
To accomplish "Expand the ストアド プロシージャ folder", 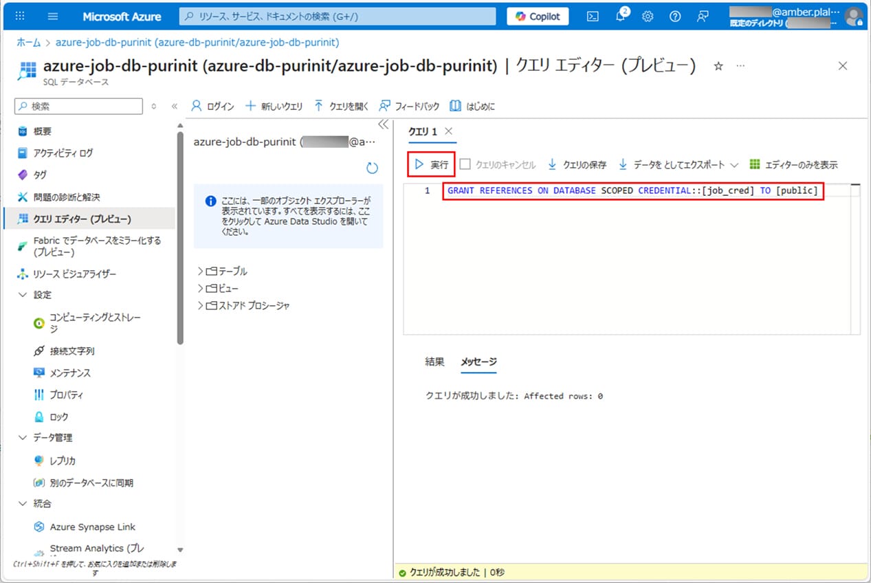I will coord(201,305).
